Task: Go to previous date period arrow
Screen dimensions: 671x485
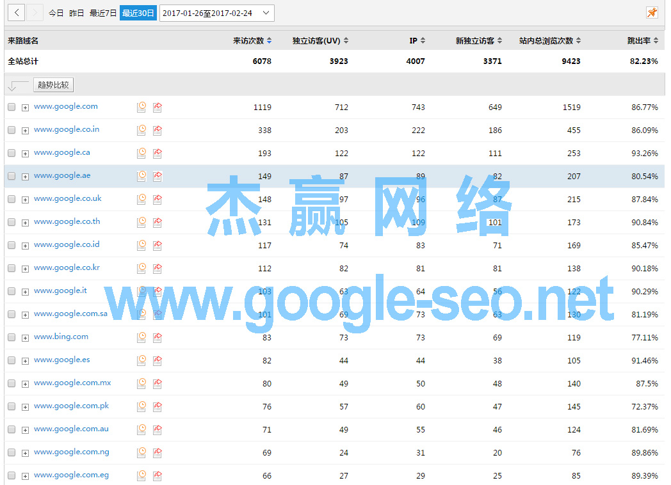Action: (x=16, y=13)
